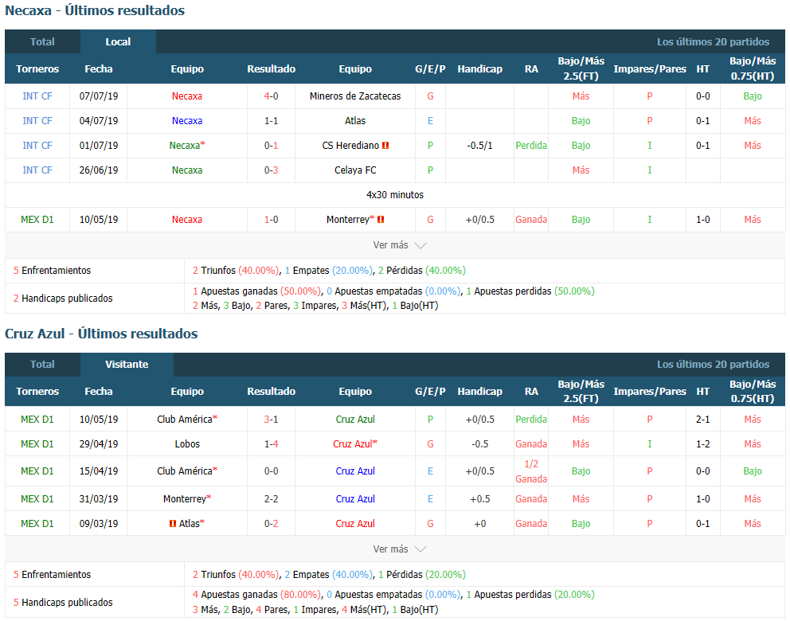Click red card icon before Atlas 09/03/19
The width and height of the screenshot is (790, 621).
pyautogui.click(x=173, y=524)
